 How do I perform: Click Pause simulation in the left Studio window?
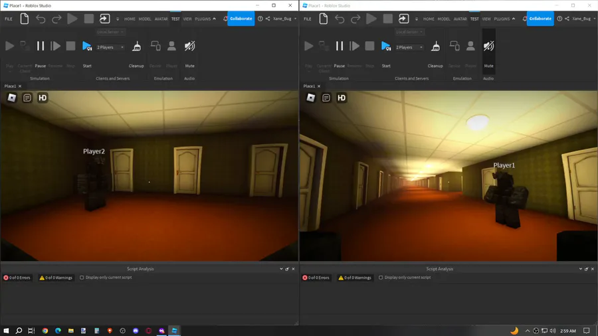(40, 46)
